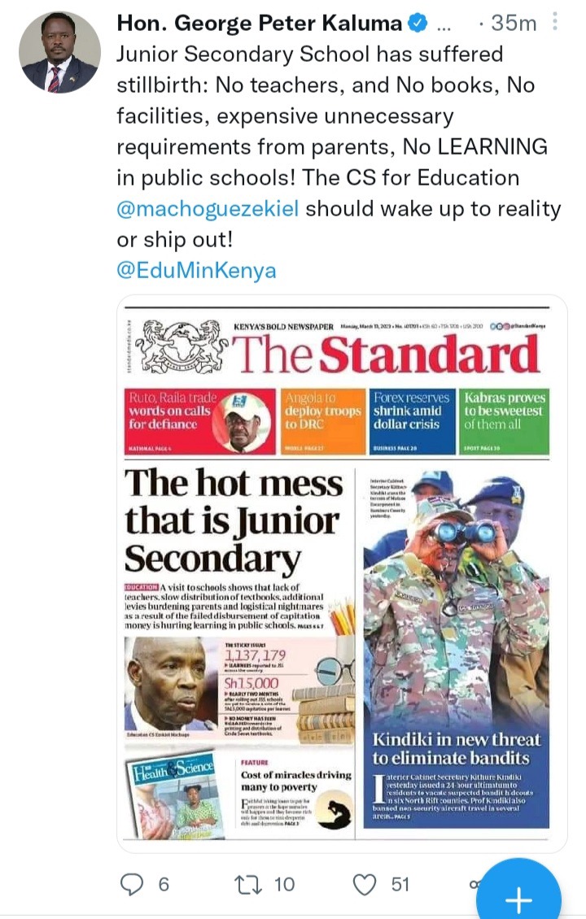Open the three-dot tweet options menu
Screen dimensions: 586x919
pyautogui.click(x=554, y=22)
